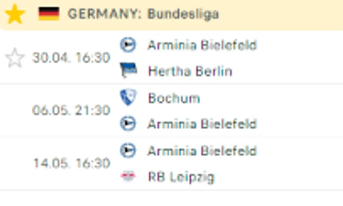Click Arminia Bielefeld logo in RB Leipzig match

click(128, 150)
